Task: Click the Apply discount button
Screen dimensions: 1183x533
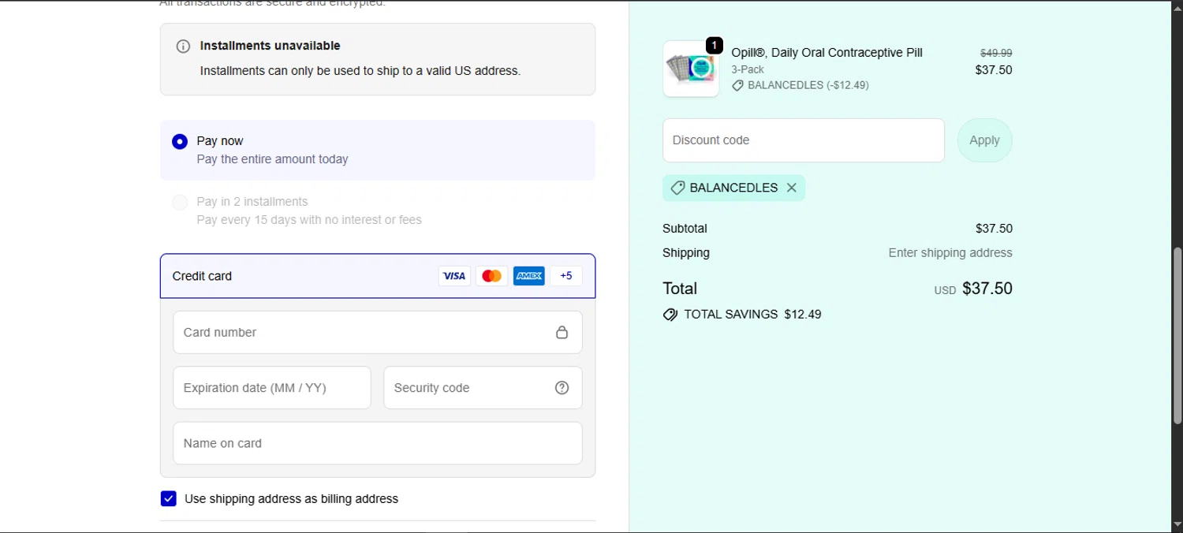Action: tap(984, 140)
